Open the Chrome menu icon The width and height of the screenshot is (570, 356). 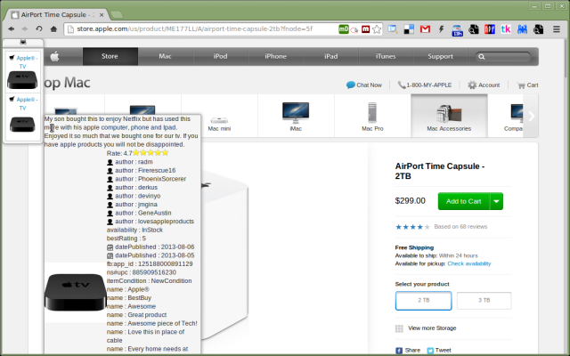click(558, 28)
